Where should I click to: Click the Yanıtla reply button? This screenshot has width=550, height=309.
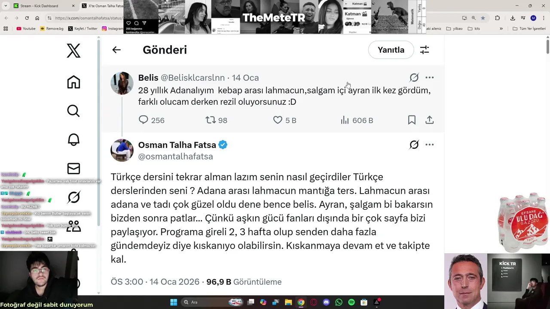pos(391,50)
